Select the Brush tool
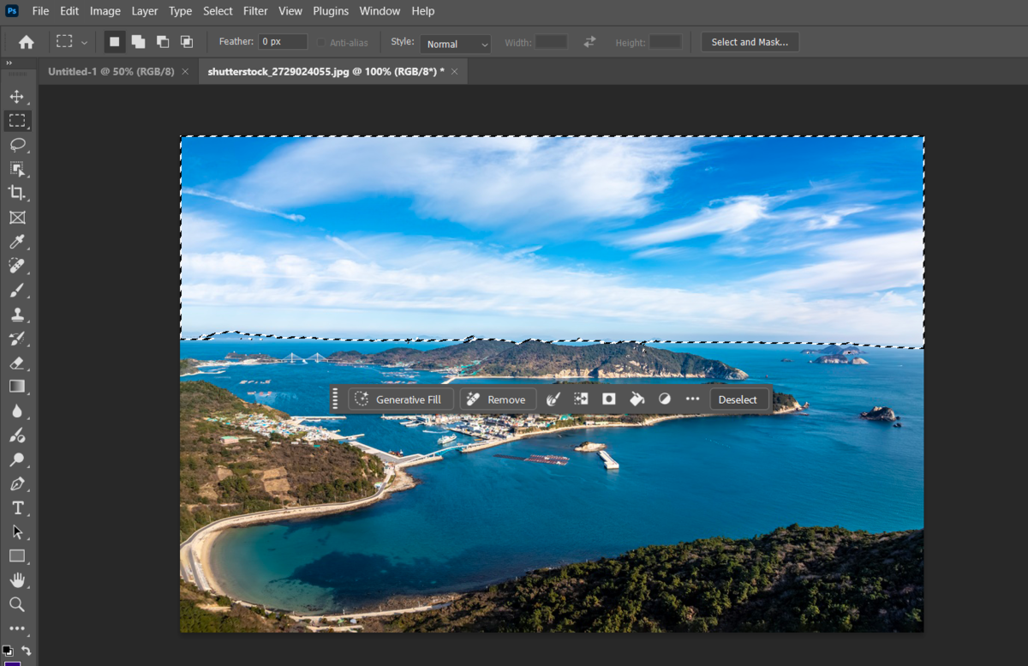The height and width of the screenshot is (666, 1028). [17, 290]
